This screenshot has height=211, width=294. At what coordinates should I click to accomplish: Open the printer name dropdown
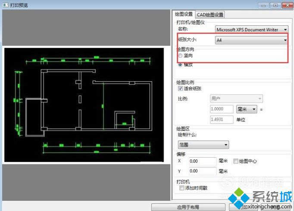point(251,30)
